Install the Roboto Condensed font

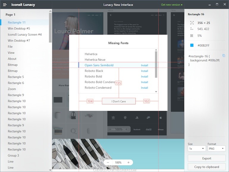point(145,88)
